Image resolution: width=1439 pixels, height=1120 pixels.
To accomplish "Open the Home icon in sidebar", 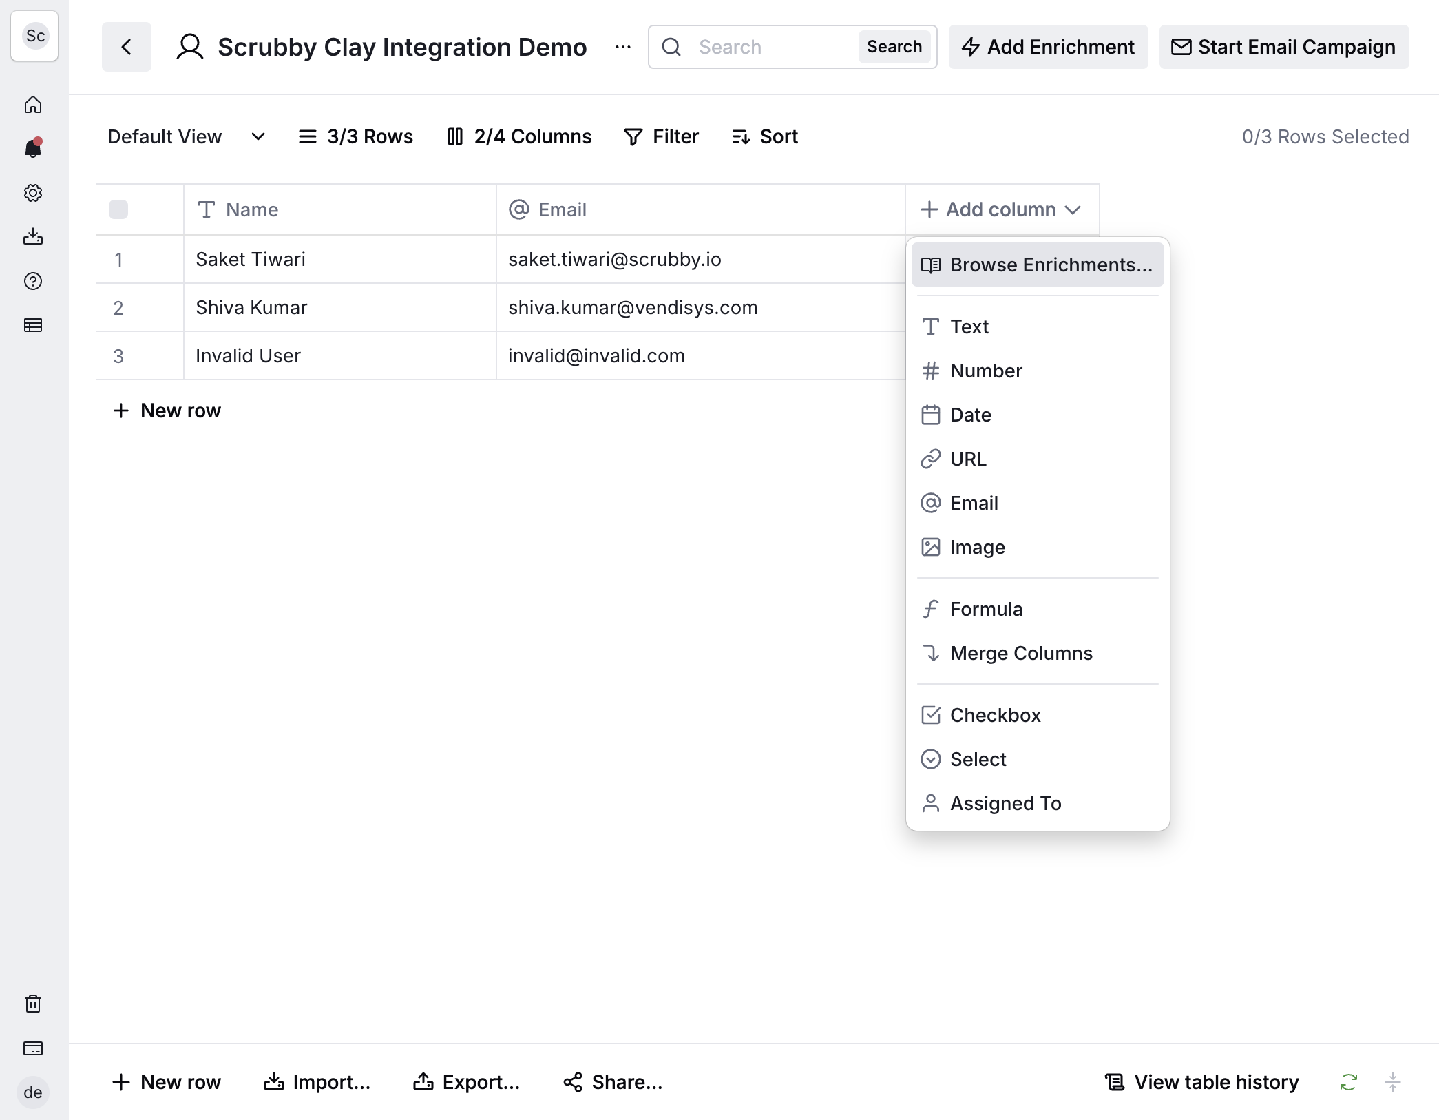I will [33, 105].
